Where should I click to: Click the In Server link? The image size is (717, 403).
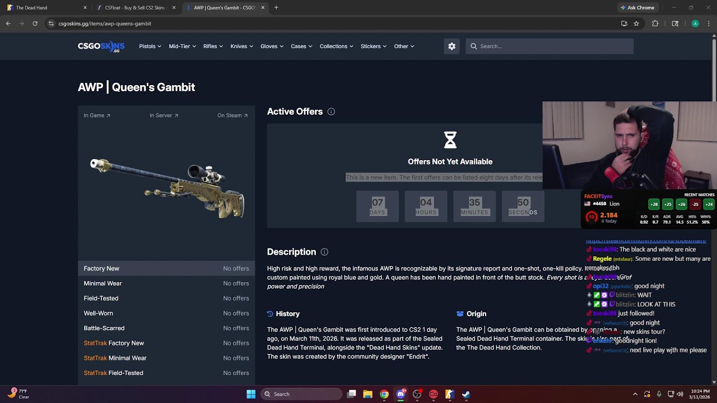coord(164,115)
